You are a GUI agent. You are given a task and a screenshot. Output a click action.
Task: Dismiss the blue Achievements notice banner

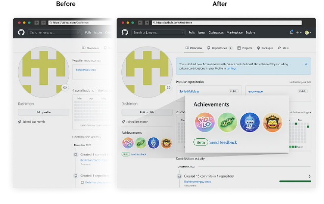click(306, 63)
